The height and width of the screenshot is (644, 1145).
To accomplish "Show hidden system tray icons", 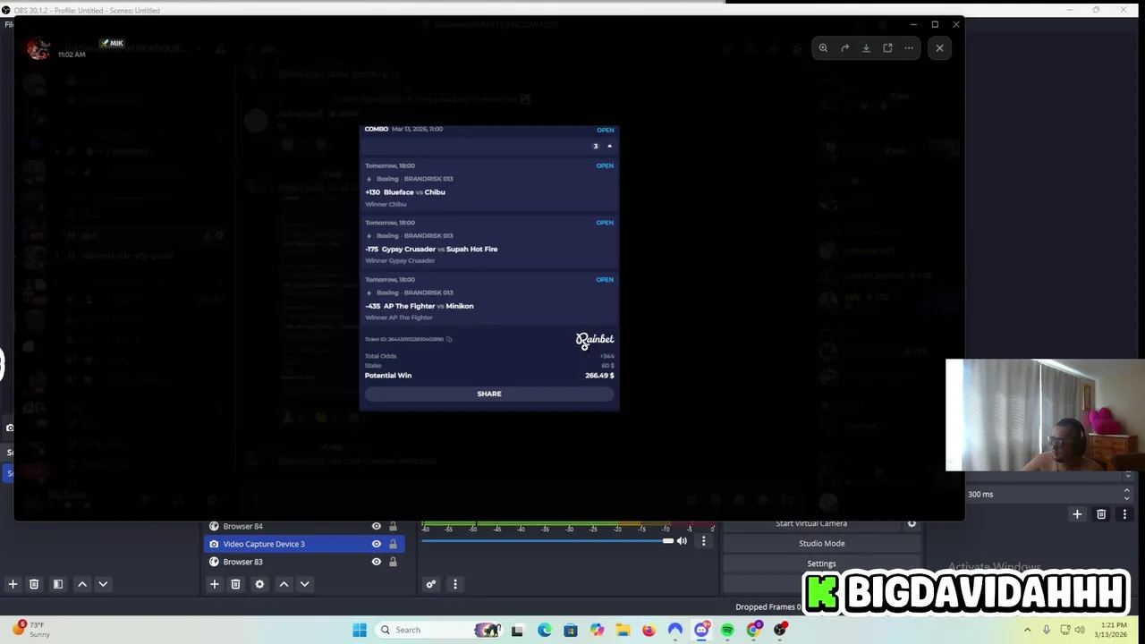I will 1027,630.
